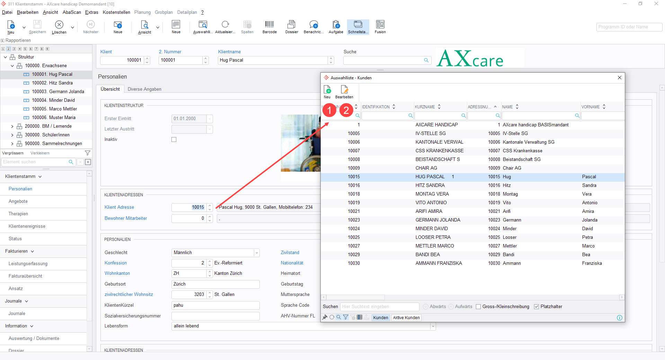This screenshot has width=665, height=360.
Task: Open the Auswahlliste toolbar icon
Action: [x=203, y=27]
